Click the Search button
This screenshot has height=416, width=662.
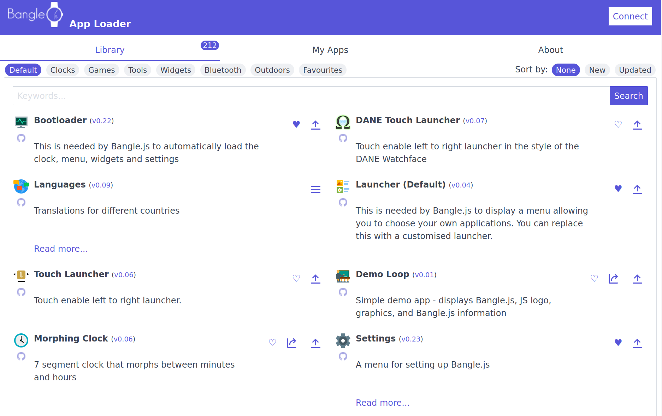pyautogui.click(x=628, y=96)
